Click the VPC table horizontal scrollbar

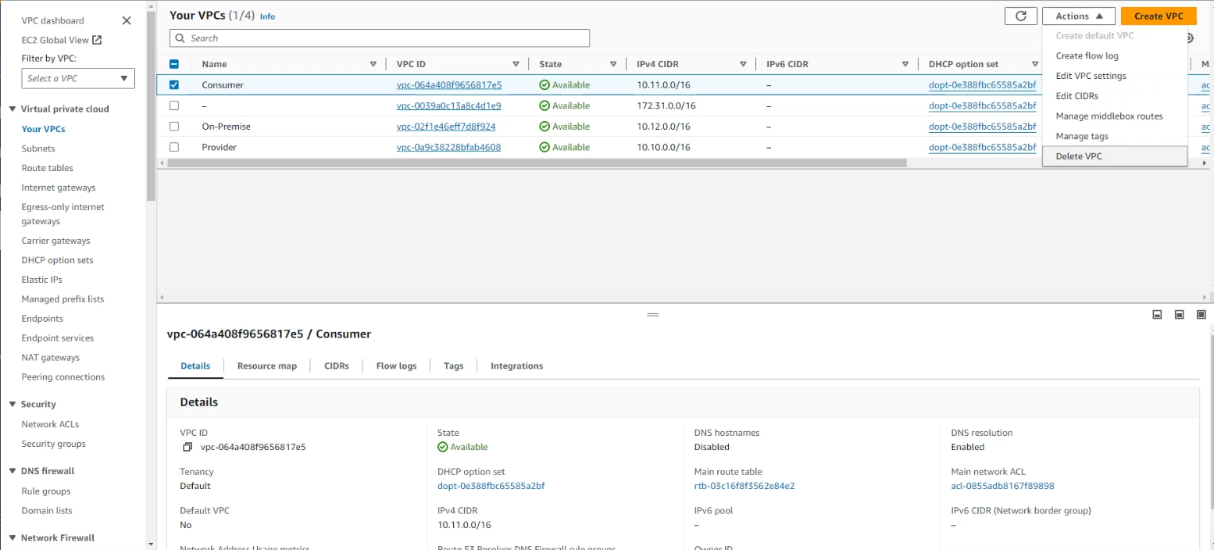coord(537,163)
